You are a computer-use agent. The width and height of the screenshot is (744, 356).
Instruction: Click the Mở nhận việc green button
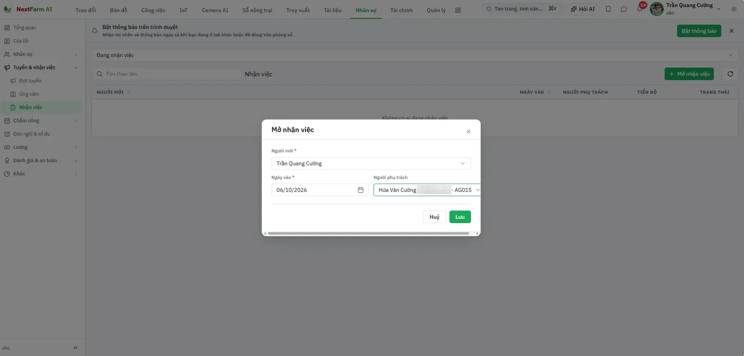[689, 74]
